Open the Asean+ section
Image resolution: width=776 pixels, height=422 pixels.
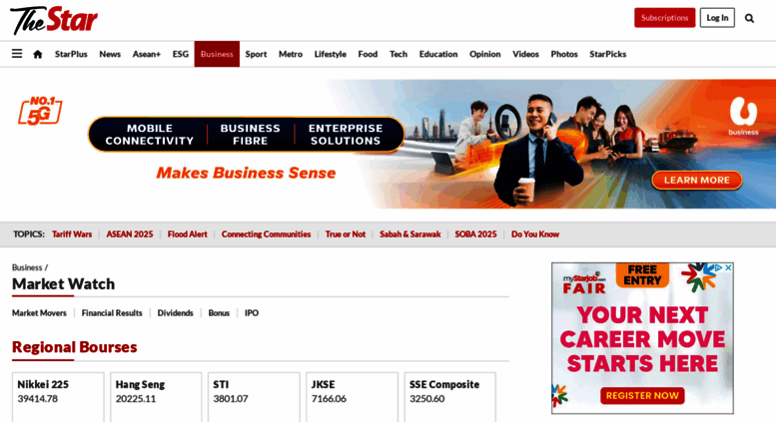[147, 54]
